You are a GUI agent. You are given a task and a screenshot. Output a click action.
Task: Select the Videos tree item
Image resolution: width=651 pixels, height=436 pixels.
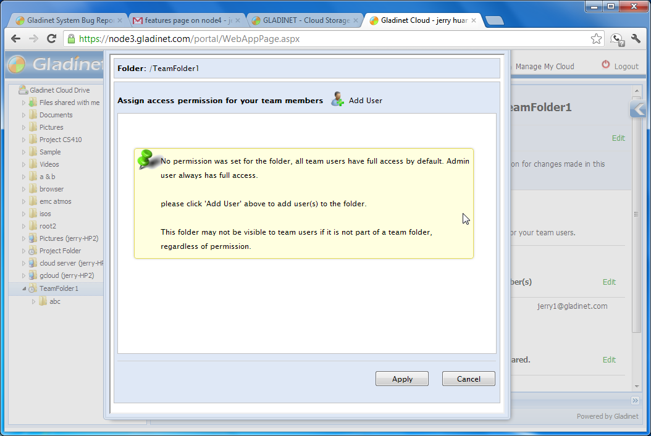49,164
